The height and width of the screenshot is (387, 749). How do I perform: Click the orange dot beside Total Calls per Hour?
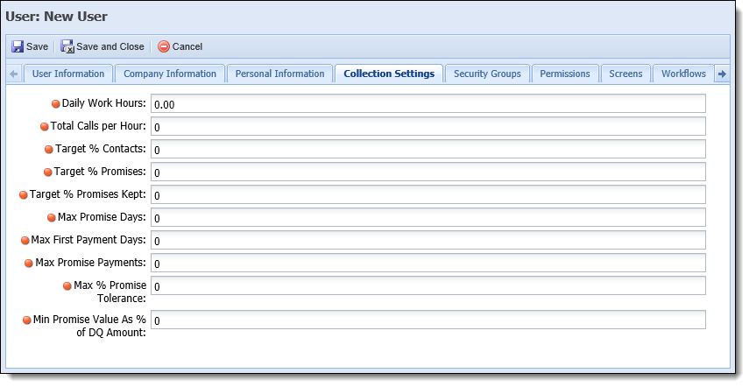click(45, 126)
